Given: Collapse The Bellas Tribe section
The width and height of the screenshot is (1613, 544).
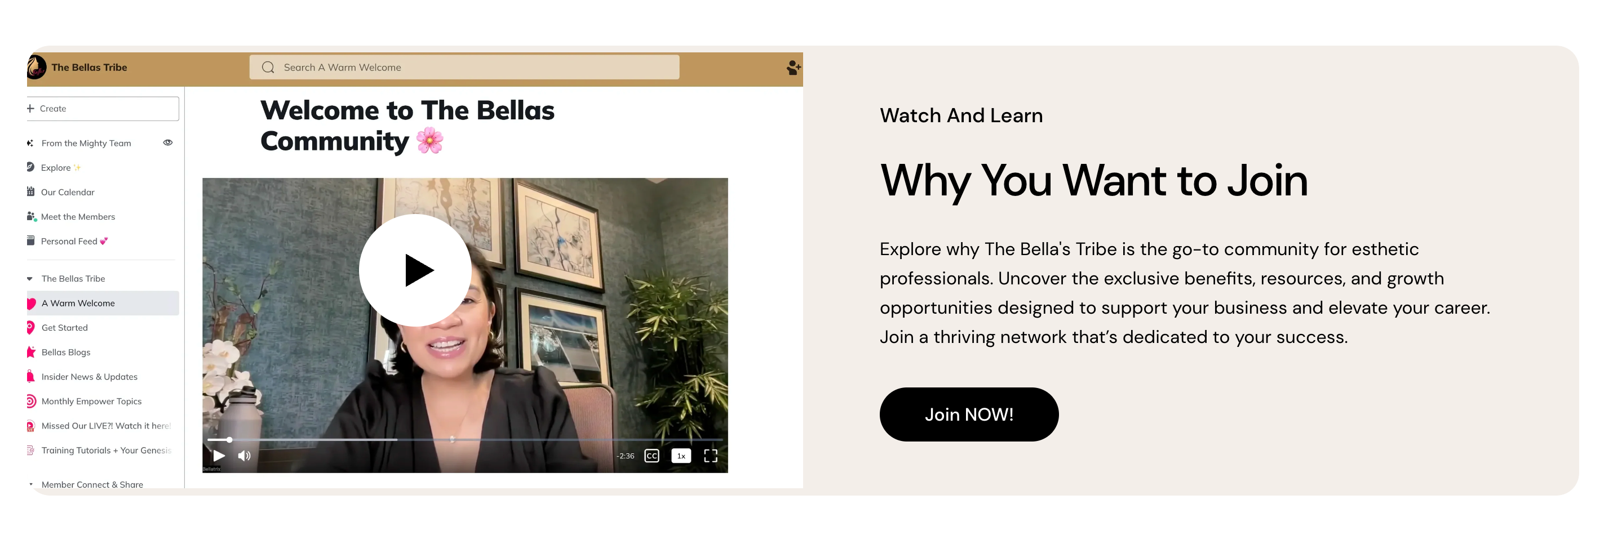Looking at the screenshot, I should (x=30, y=279).
